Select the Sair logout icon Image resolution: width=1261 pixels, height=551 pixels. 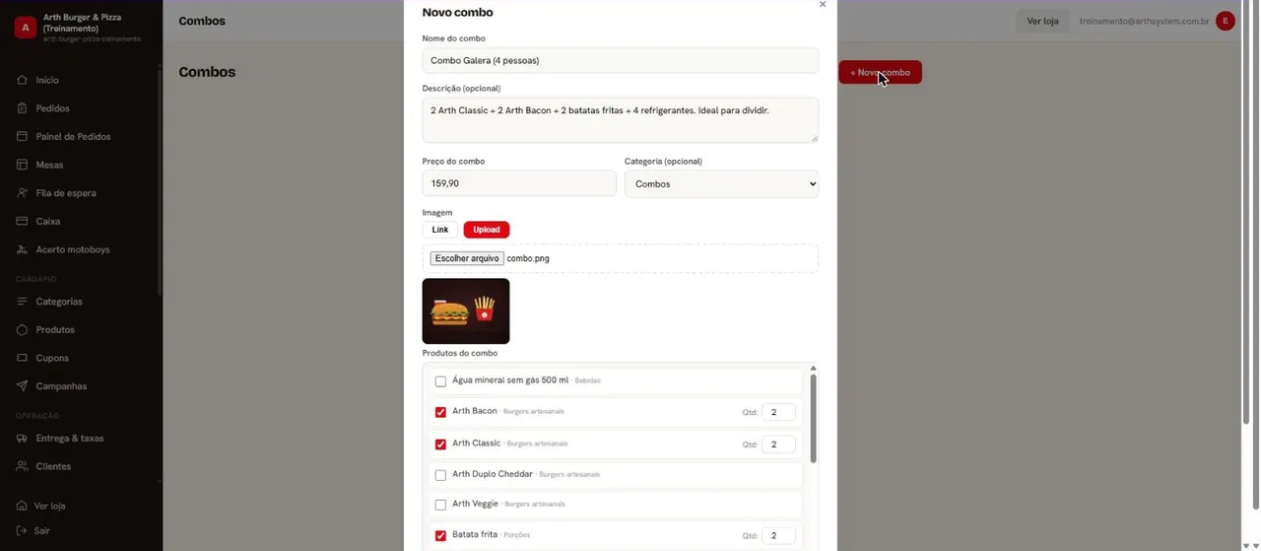click(22, 530)
